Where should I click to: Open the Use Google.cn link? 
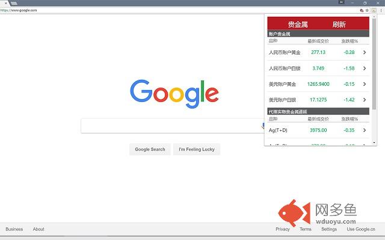pyautogui.click(x=361, y=229)
